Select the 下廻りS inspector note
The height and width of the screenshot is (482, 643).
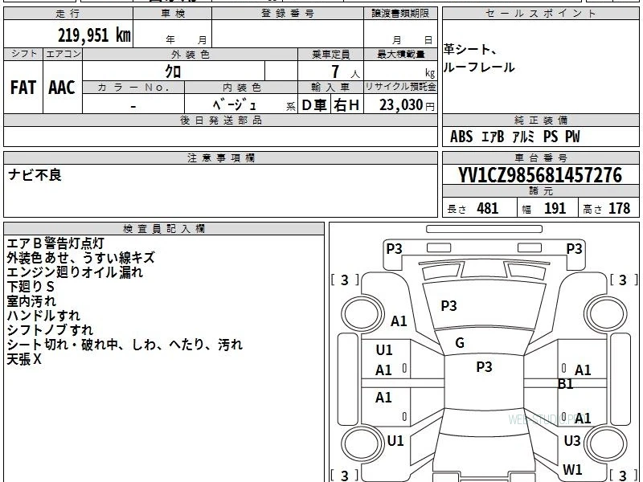pyautogui.click(x=31, y=287)
